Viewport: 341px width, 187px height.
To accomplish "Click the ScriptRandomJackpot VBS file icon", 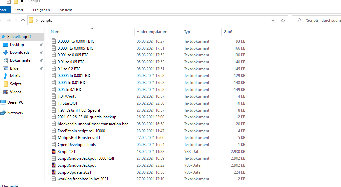I will click(x=54, y=165).
